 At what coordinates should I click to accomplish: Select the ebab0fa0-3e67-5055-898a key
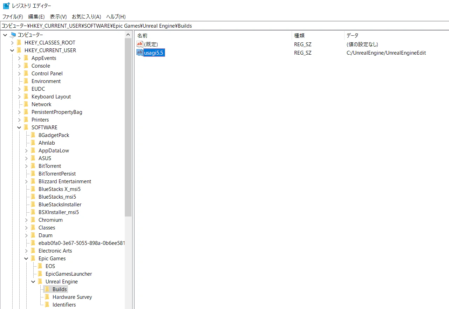pyautogui.click(x=81, y=243)
